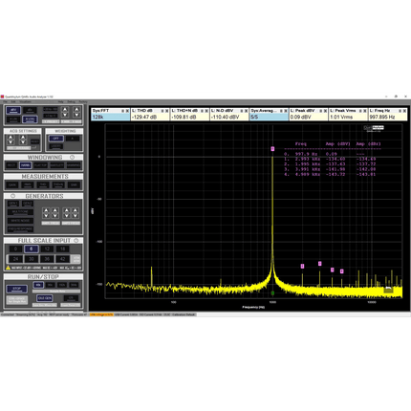Switch X axis to LOG scale
Image resolution: width=411 pixels, height=411 pixels.
coord(30,119)
